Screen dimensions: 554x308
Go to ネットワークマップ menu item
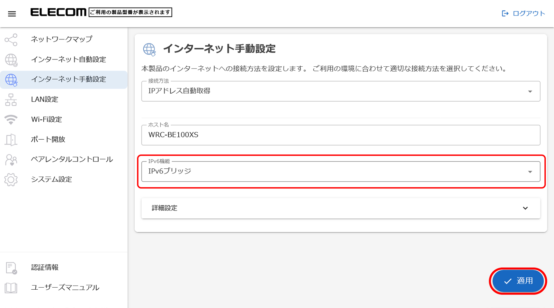[x=62, y=39]
